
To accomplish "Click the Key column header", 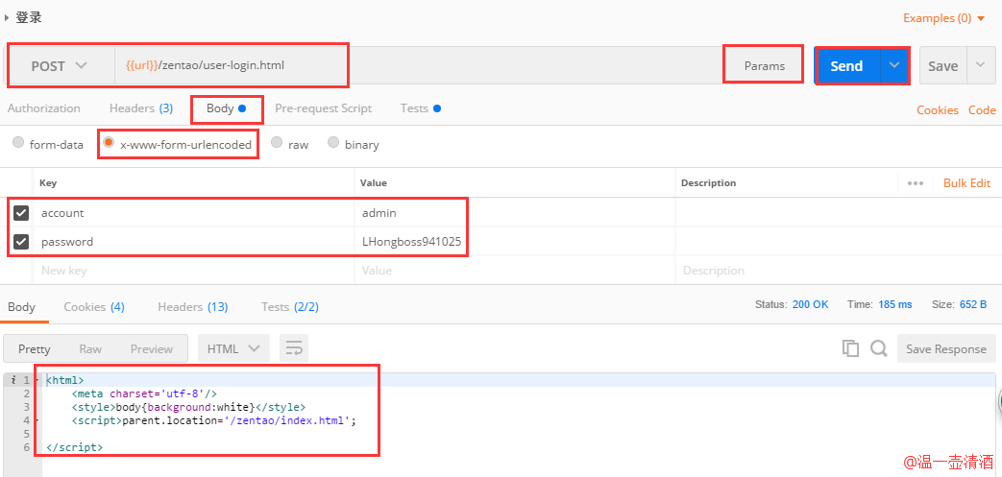I will tap(48, 182).
